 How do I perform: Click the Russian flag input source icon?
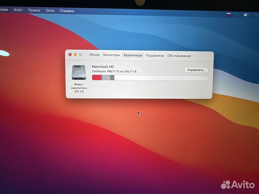(229, 15)
